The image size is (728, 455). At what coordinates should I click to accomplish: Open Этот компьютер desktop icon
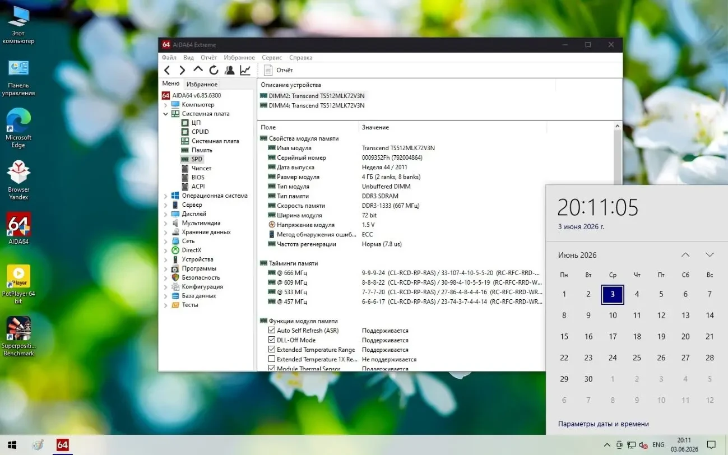(x=18, y=25)
